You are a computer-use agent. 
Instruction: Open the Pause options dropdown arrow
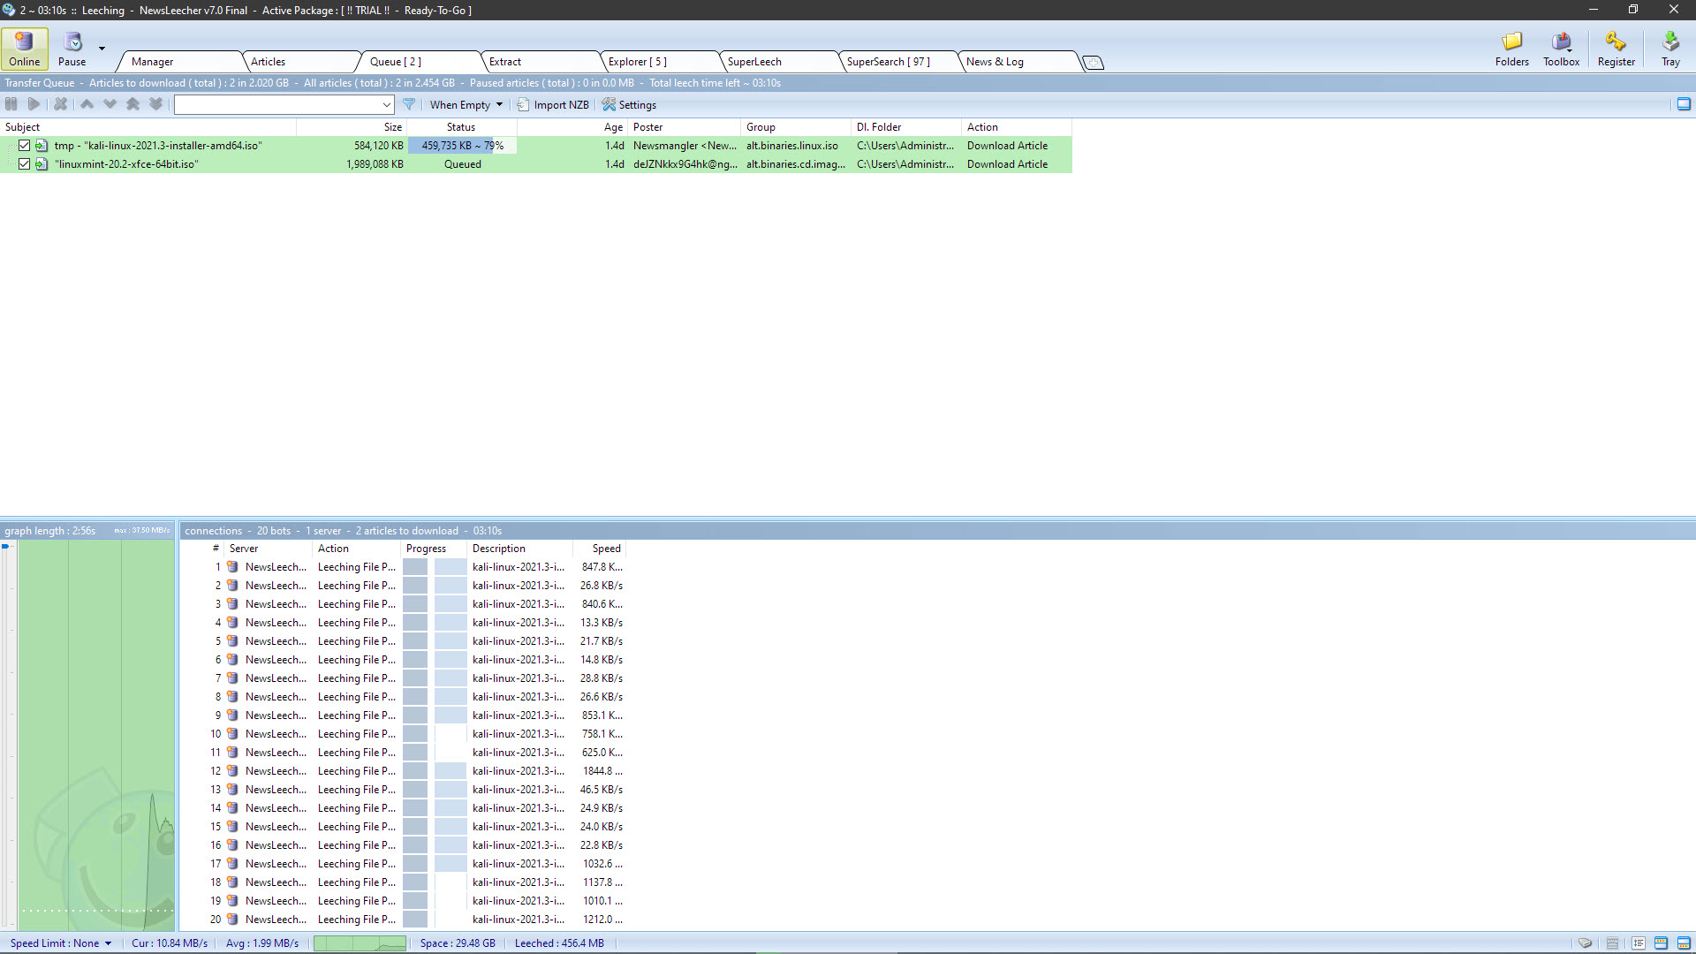(102, 49)
